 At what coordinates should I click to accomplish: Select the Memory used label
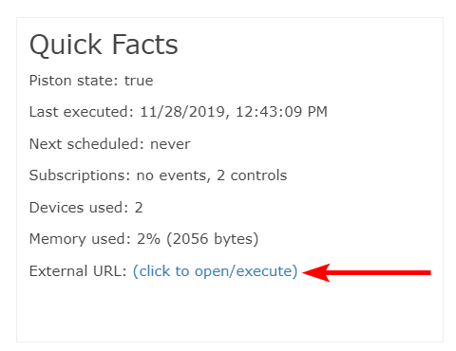tap(80, 239)
